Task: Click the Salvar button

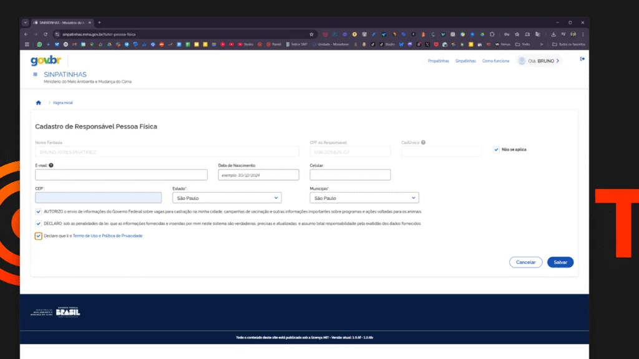Action: click(560, 262)
